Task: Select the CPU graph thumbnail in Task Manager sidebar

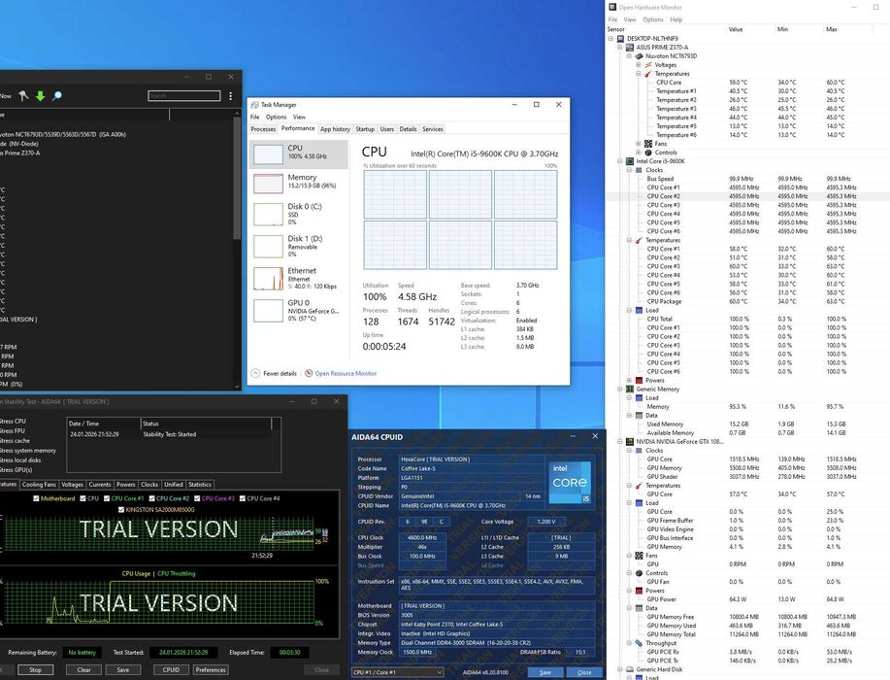Action: 268,153
